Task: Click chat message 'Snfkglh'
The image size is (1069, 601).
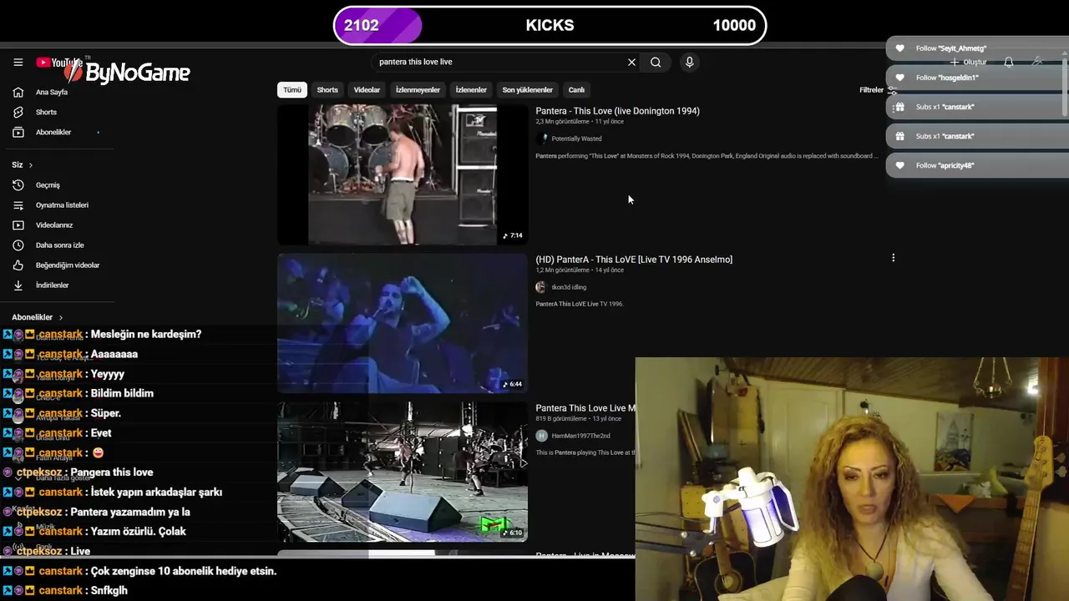Action: point(109,591)
